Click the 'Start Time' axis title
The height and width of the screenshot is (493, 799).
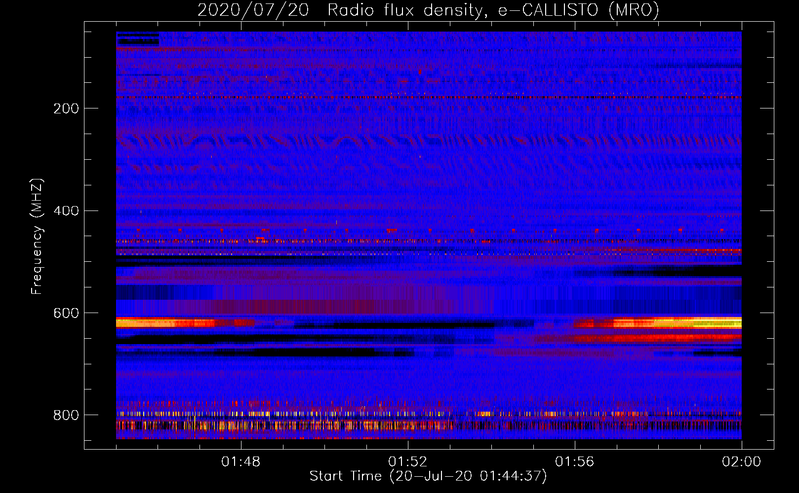(428, 476)
